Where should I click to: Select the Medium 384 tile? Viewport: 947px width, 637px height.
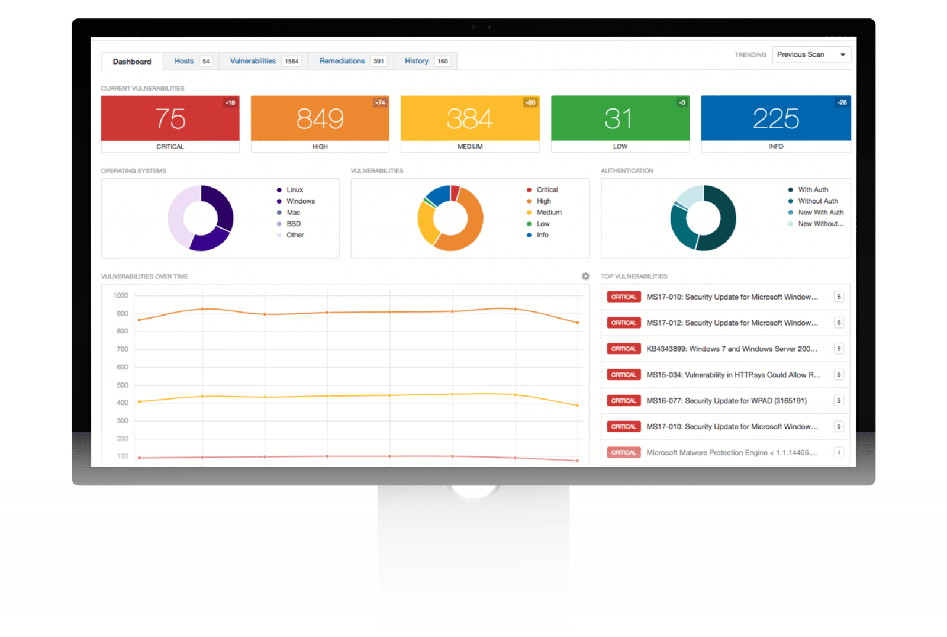tap(470, 119)
